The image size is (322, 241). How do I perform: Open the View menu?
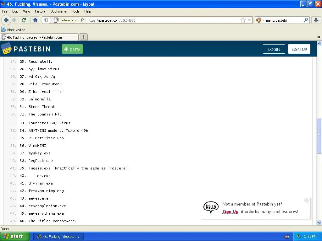point(26,11)
